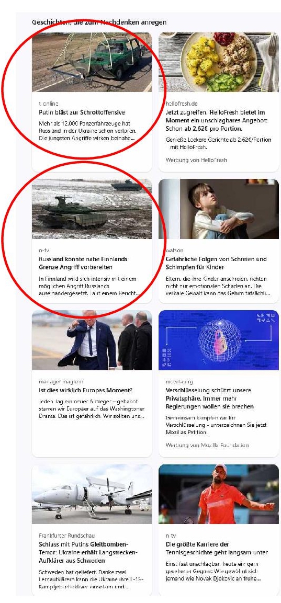Open Mozilla article 'Verschlüsselung schützt unsere Privatsphäre'
The width and height of the screenshot is (281, 603).
tap(210, 399)
